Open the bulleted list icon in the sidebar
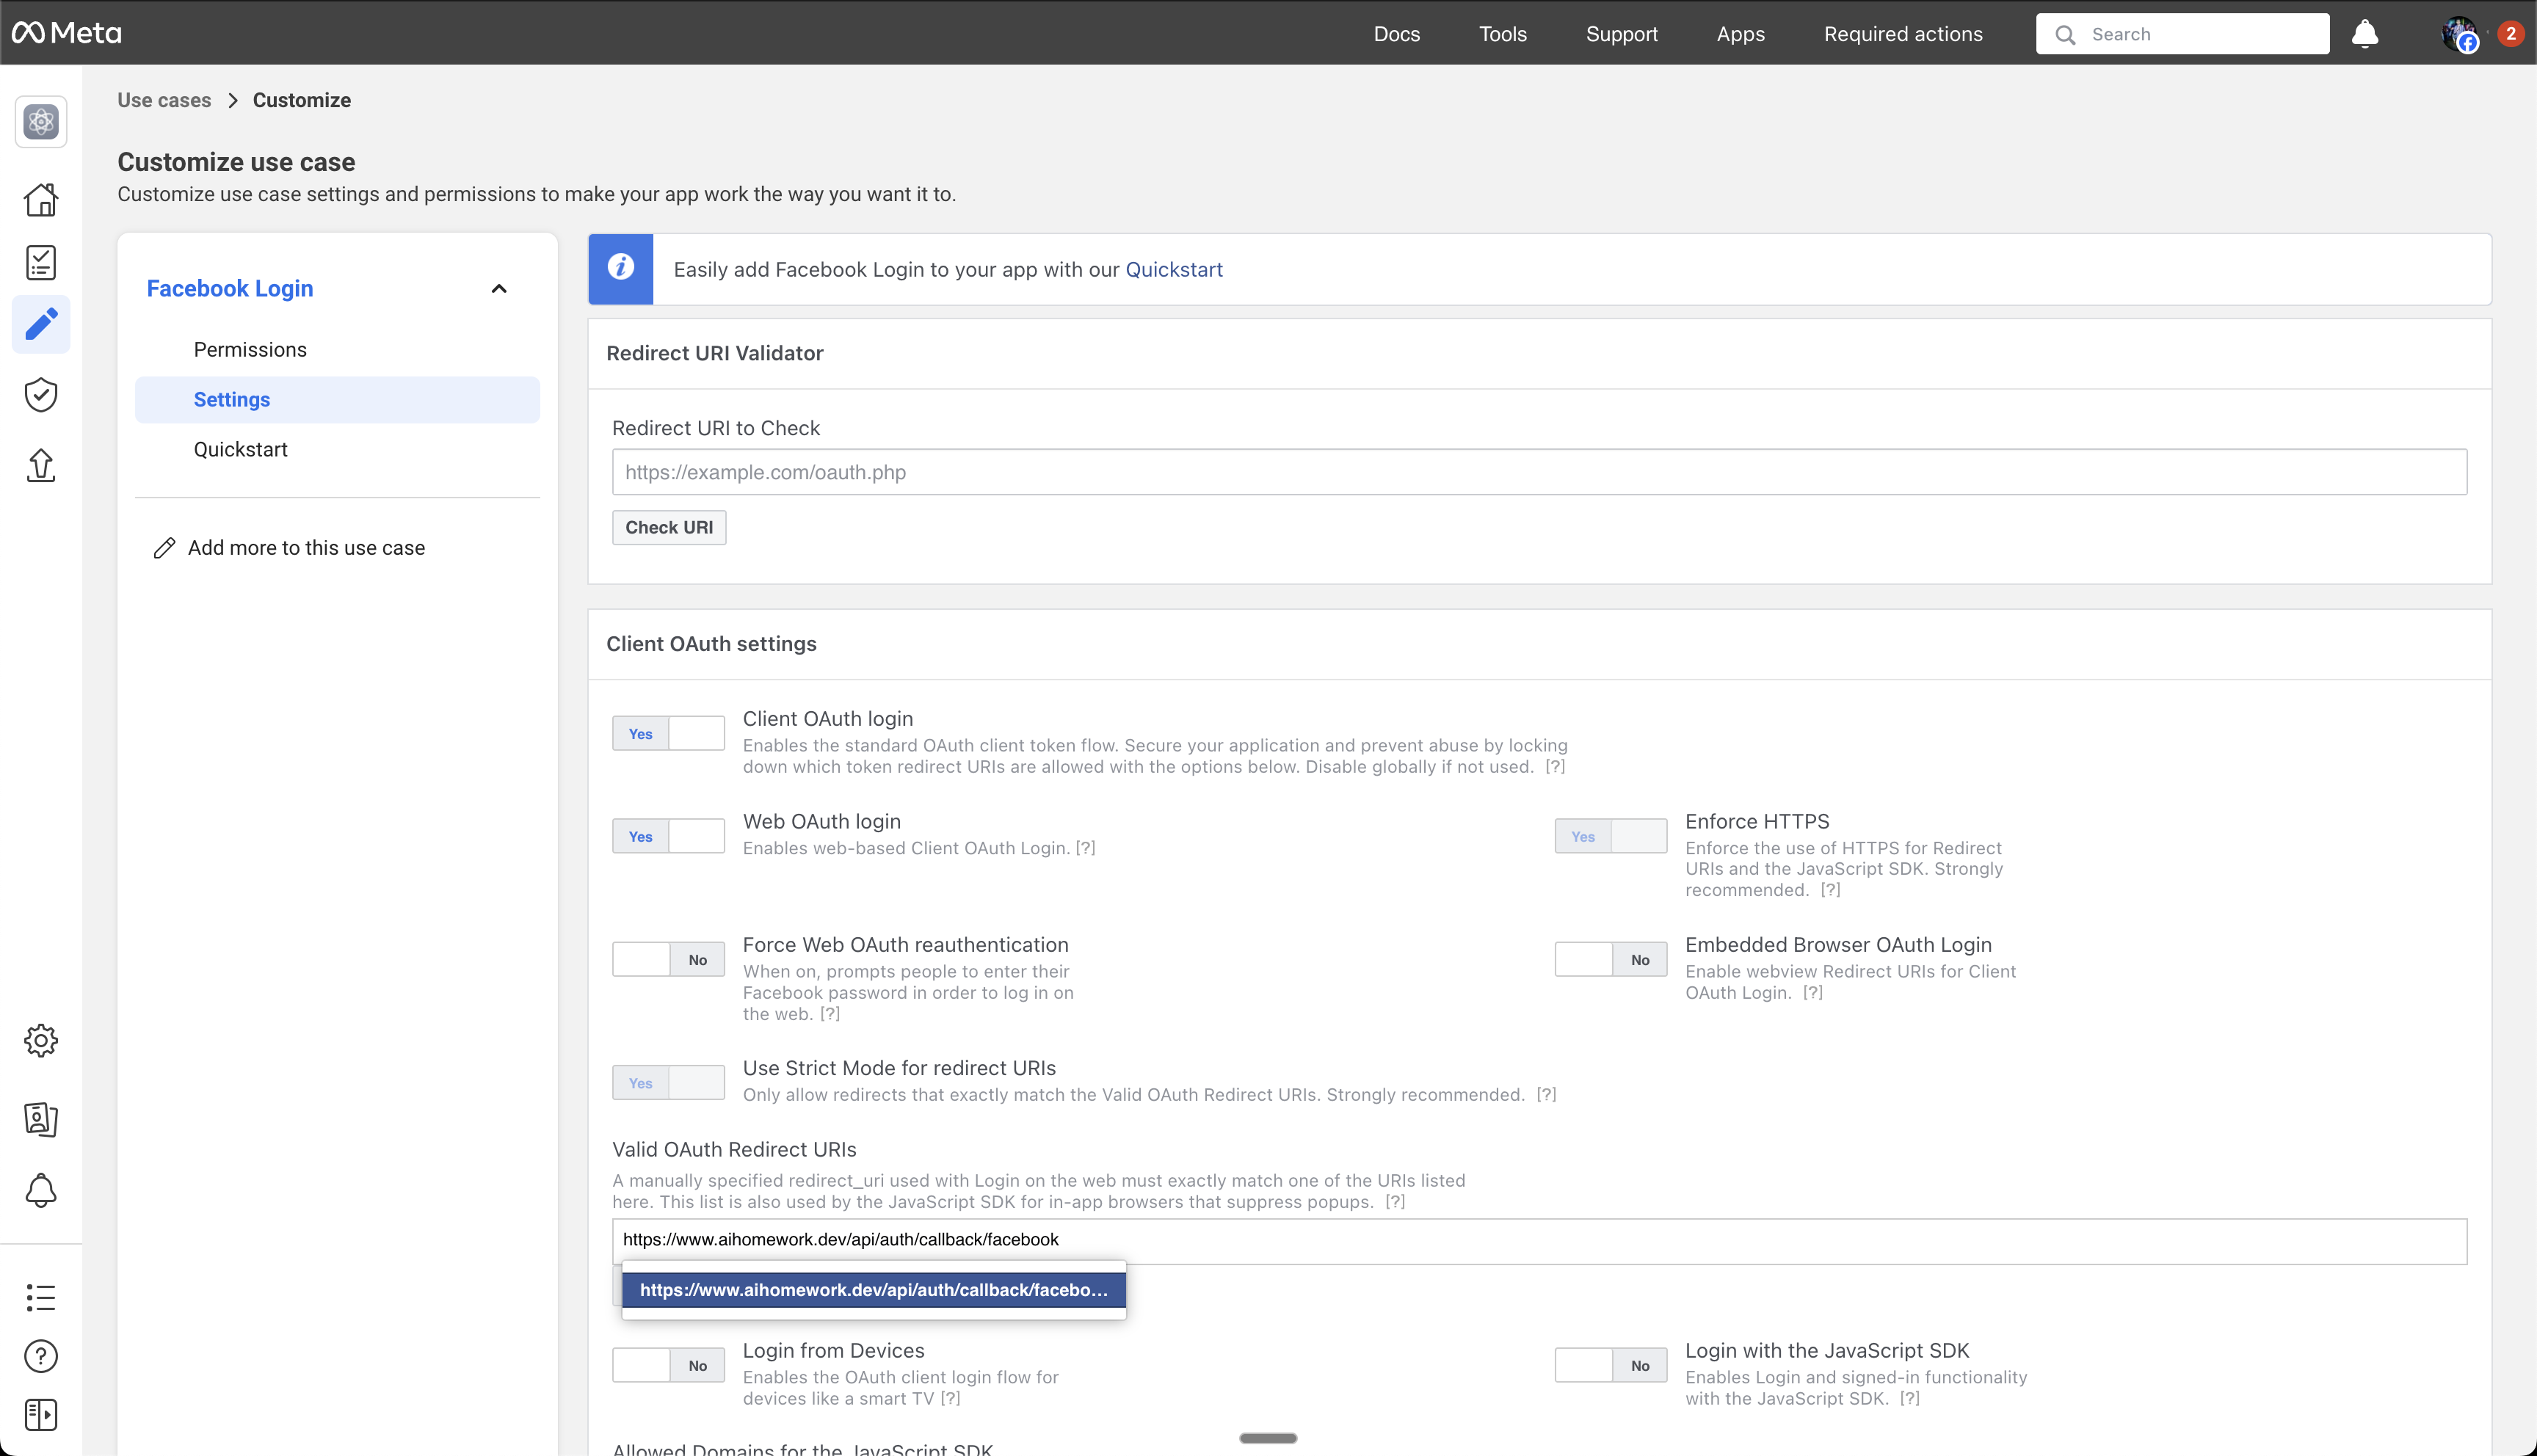Image resolution: width=2537 pixels, height=1456 pixels. tap(41, 1297)
